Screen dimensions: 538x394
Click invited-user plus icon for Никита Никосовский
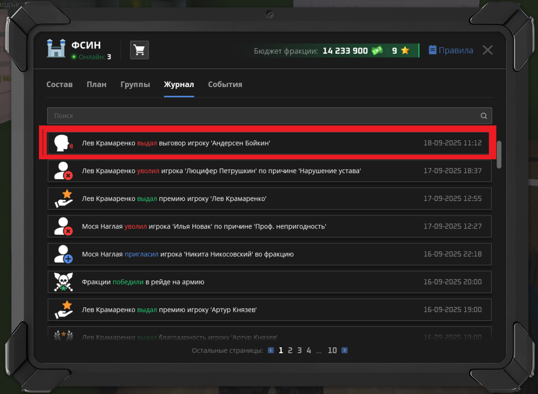tap(63, 254)
